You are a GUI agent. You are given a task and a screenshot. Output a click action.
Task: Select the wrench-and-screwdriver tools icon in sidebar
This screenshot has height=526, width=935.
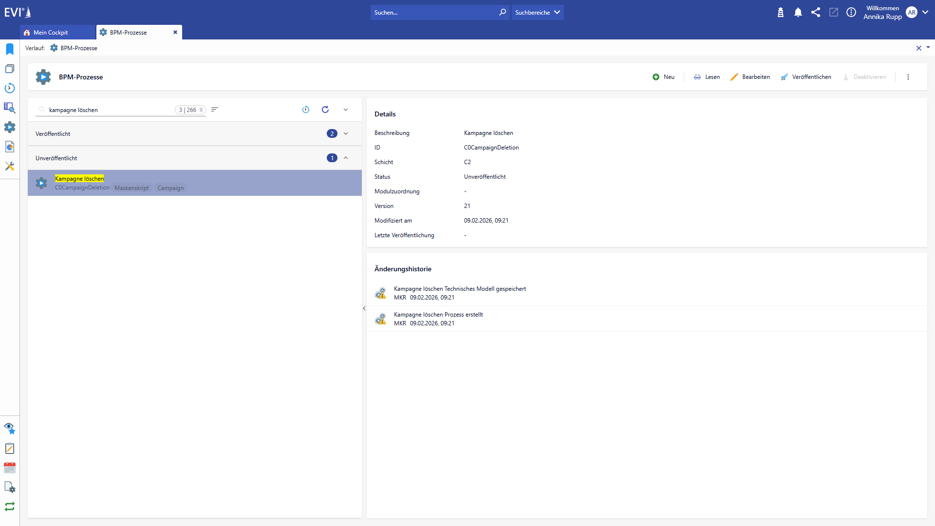10,166
